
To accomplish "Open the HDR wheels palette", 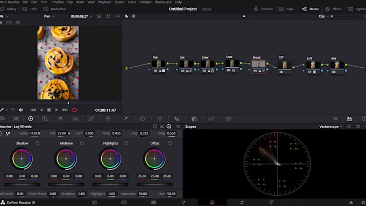I will [45, 119].
